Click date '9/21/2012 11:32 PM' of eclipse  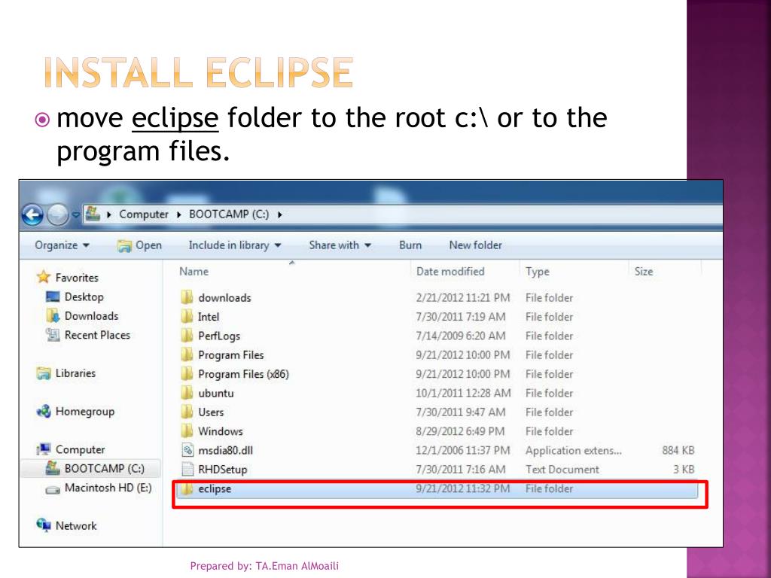point(463,488)
